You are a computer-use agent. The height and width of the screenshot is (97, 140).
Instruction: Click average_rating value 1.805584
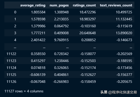tap(38, 12)
